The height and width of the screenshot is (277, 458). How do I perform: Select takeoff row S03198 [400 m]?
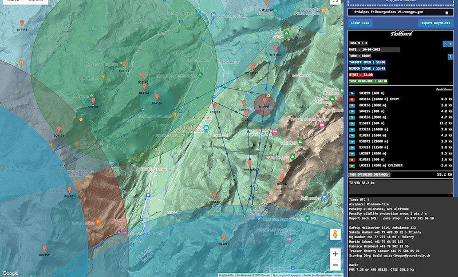(400, 93)
